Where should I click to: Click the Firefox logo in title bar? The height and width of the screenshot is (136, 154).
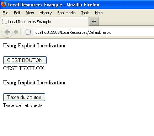[3, 4]
